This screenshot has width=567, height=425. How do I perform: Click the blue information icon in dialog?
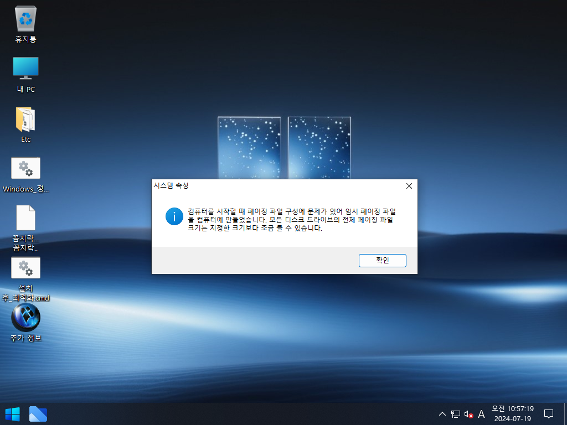click(x=174, y=216)
